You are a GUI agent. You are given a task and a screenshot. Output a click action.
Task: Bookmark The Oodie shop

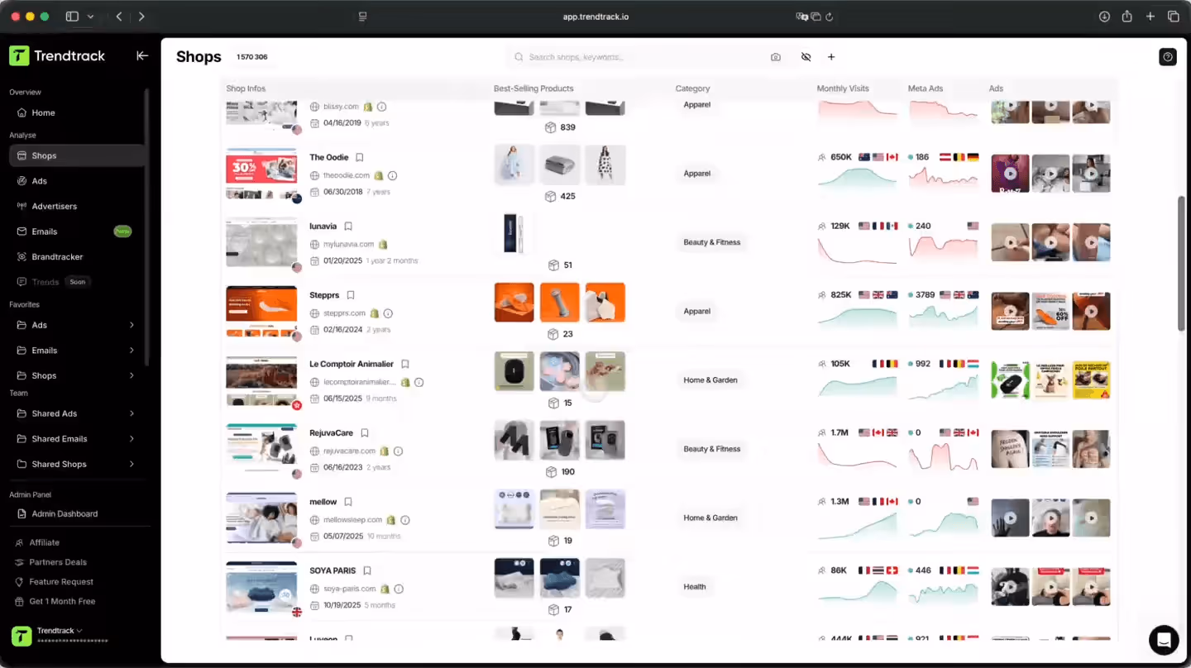360,156
